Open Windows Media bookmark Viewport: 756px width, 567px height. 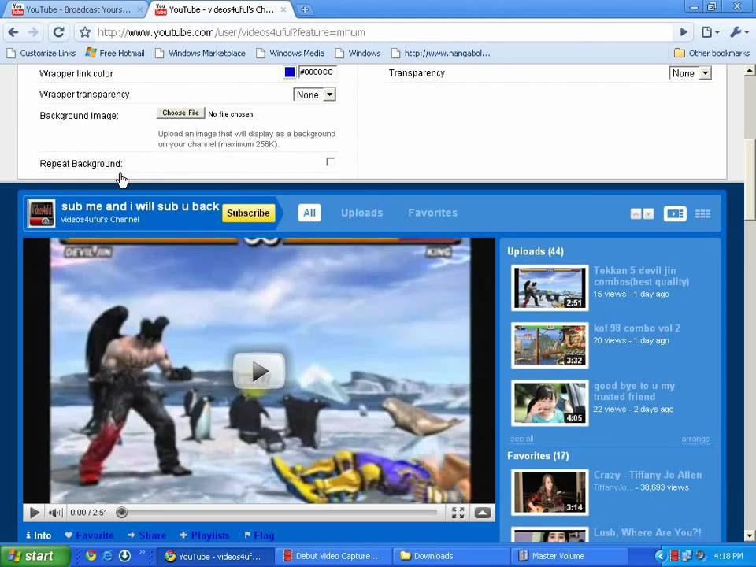[291, 53]
